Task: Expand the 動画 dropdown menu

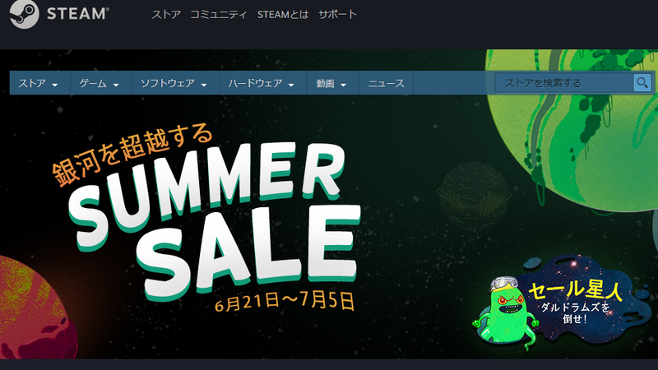Action: 332,83
